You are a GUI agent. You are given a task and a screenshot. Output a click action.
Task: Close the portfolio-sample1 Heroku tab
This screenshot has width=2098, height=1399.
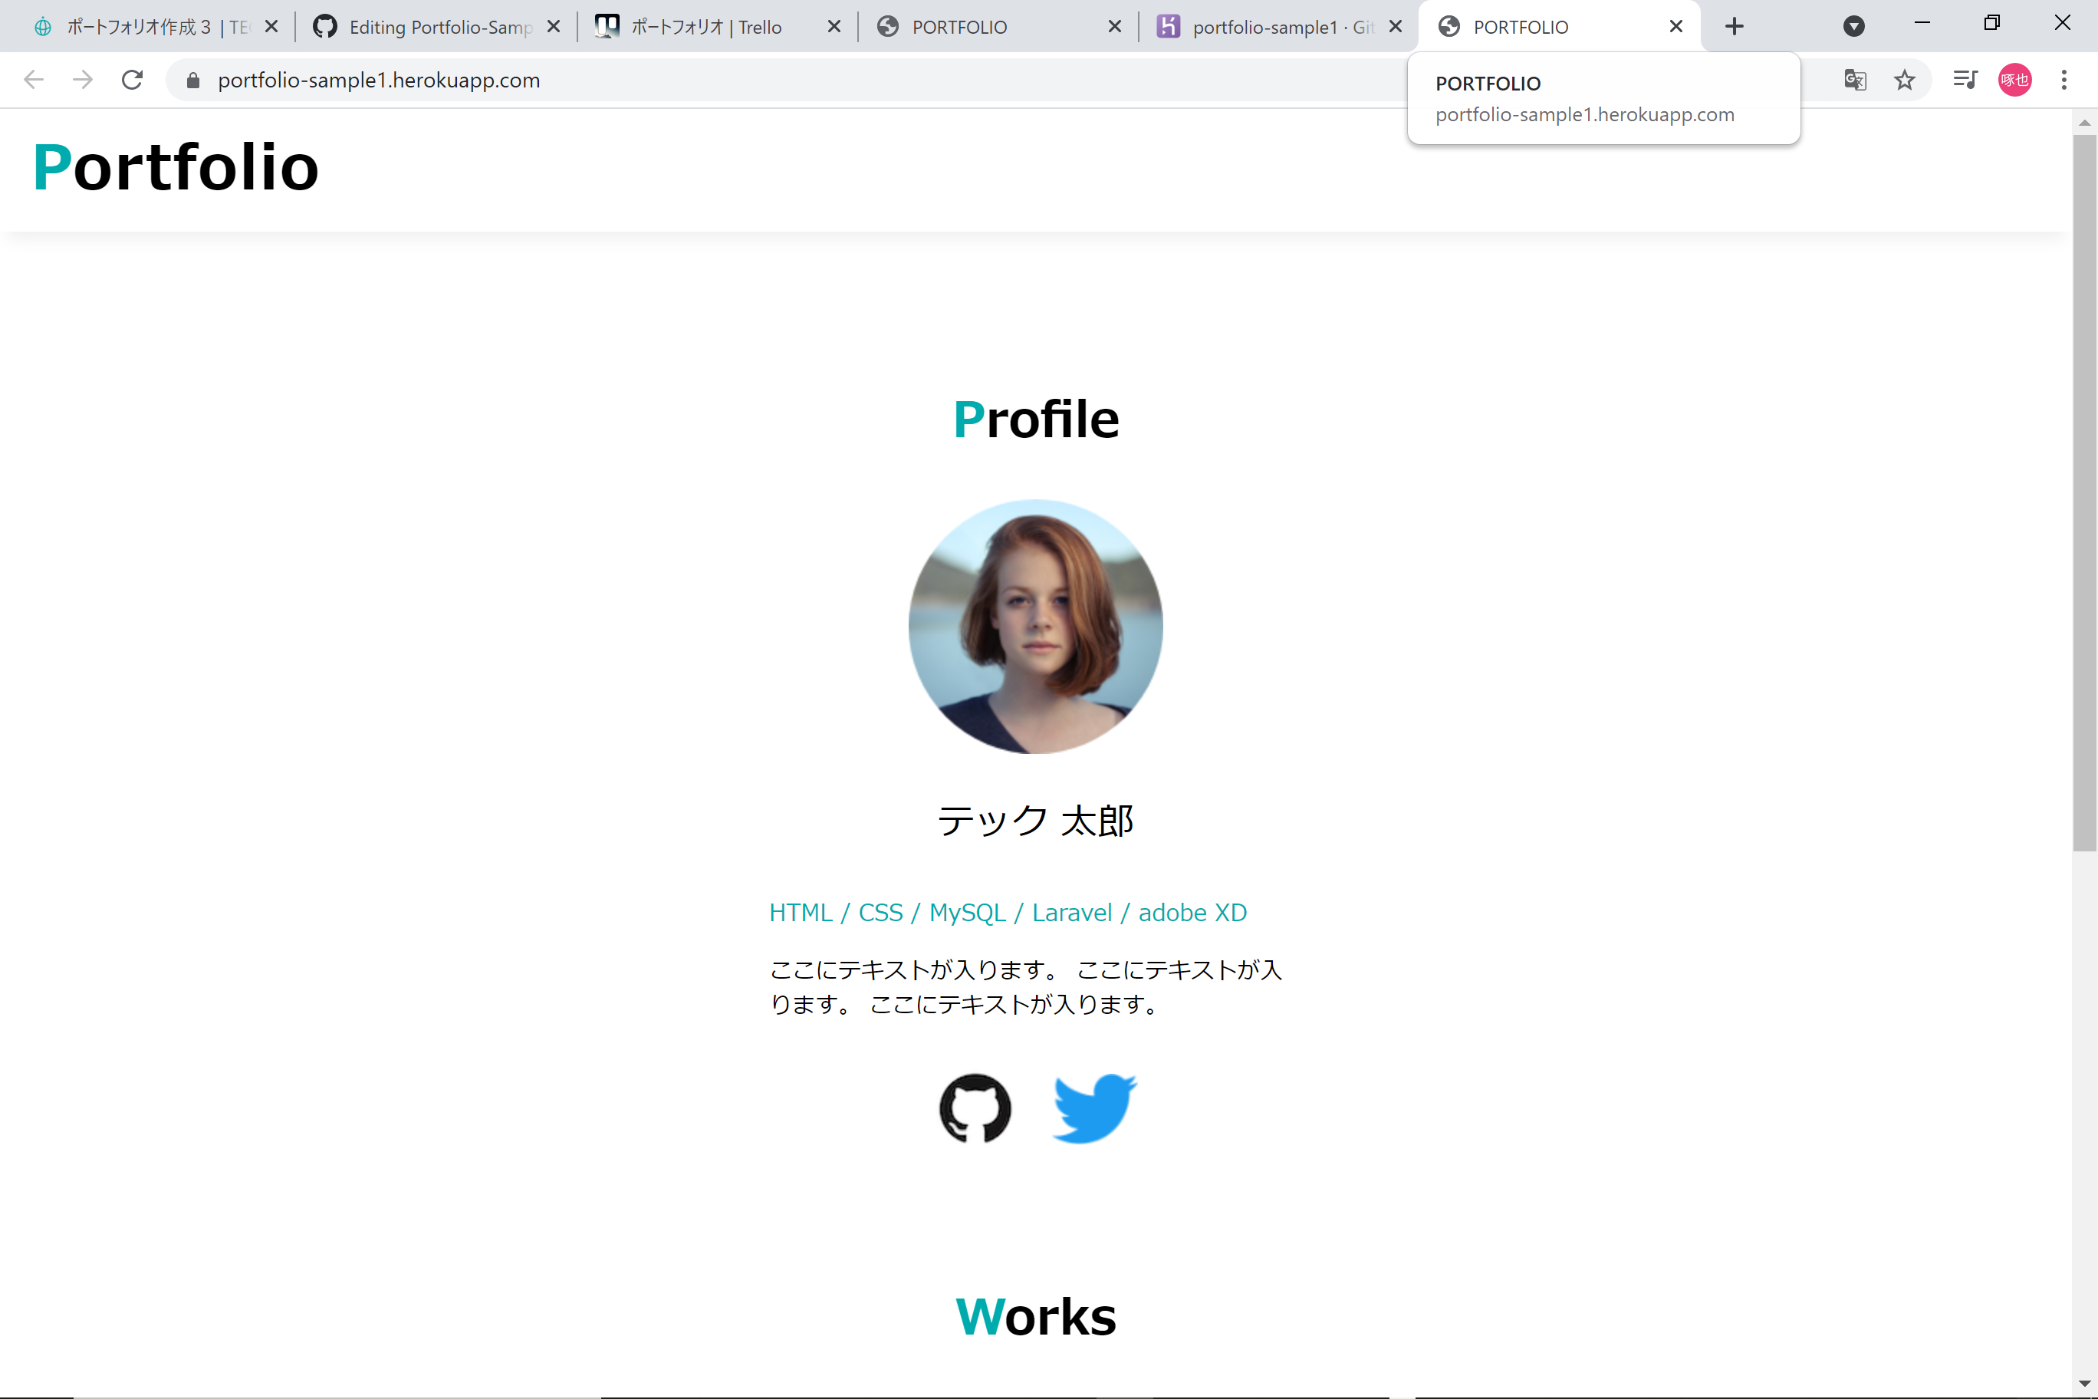[1396, 27]
